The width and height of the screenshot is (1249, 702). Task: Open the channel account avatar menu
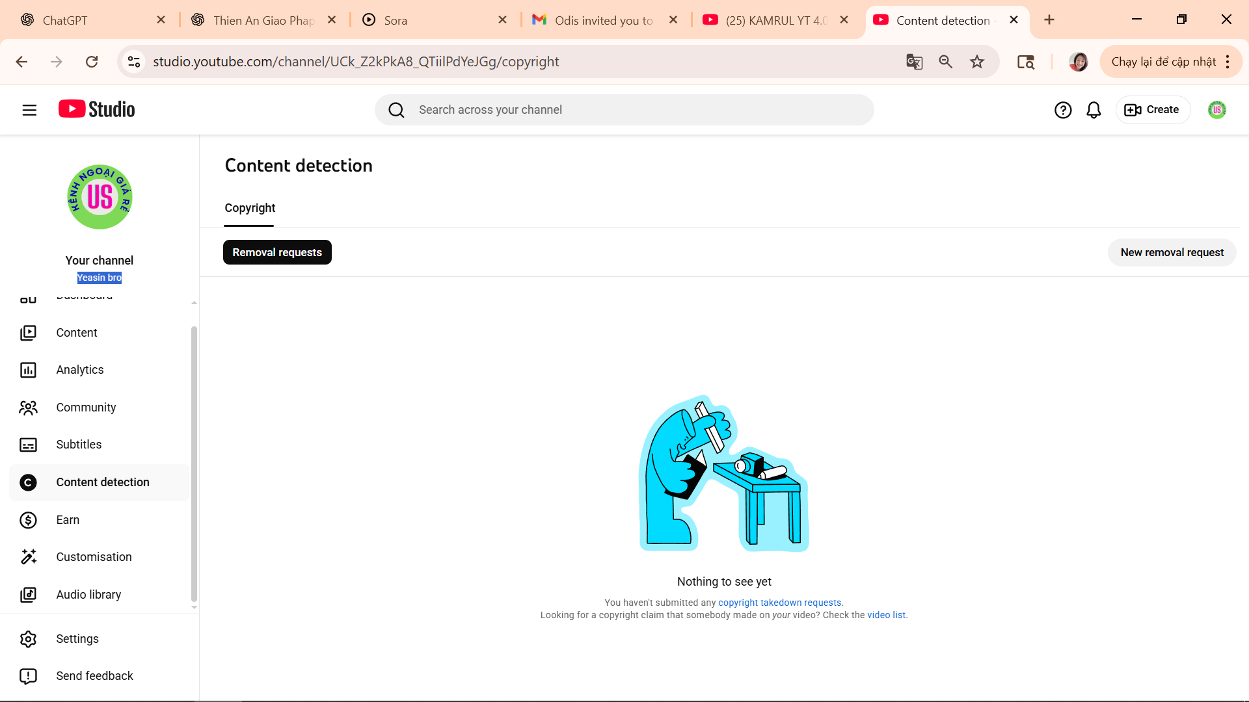pos(1217,110)
